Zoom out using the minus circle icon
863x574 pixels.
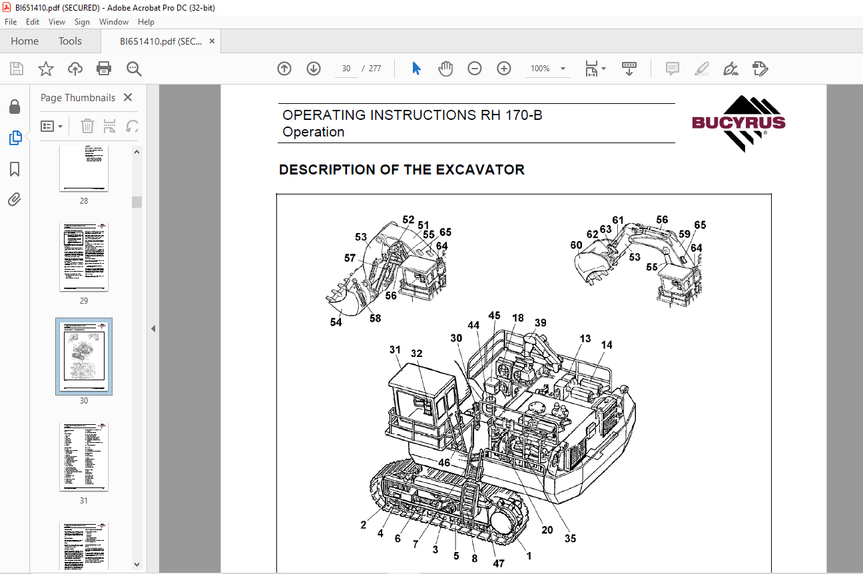[475, 69]
